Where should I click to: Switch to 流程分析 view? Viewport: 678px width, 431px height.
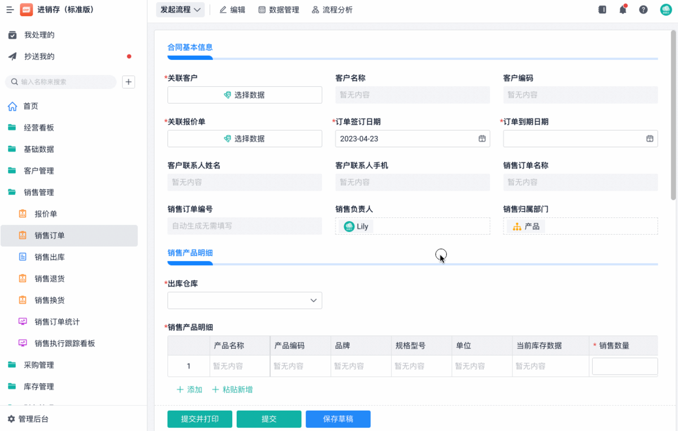pos(332,10)
